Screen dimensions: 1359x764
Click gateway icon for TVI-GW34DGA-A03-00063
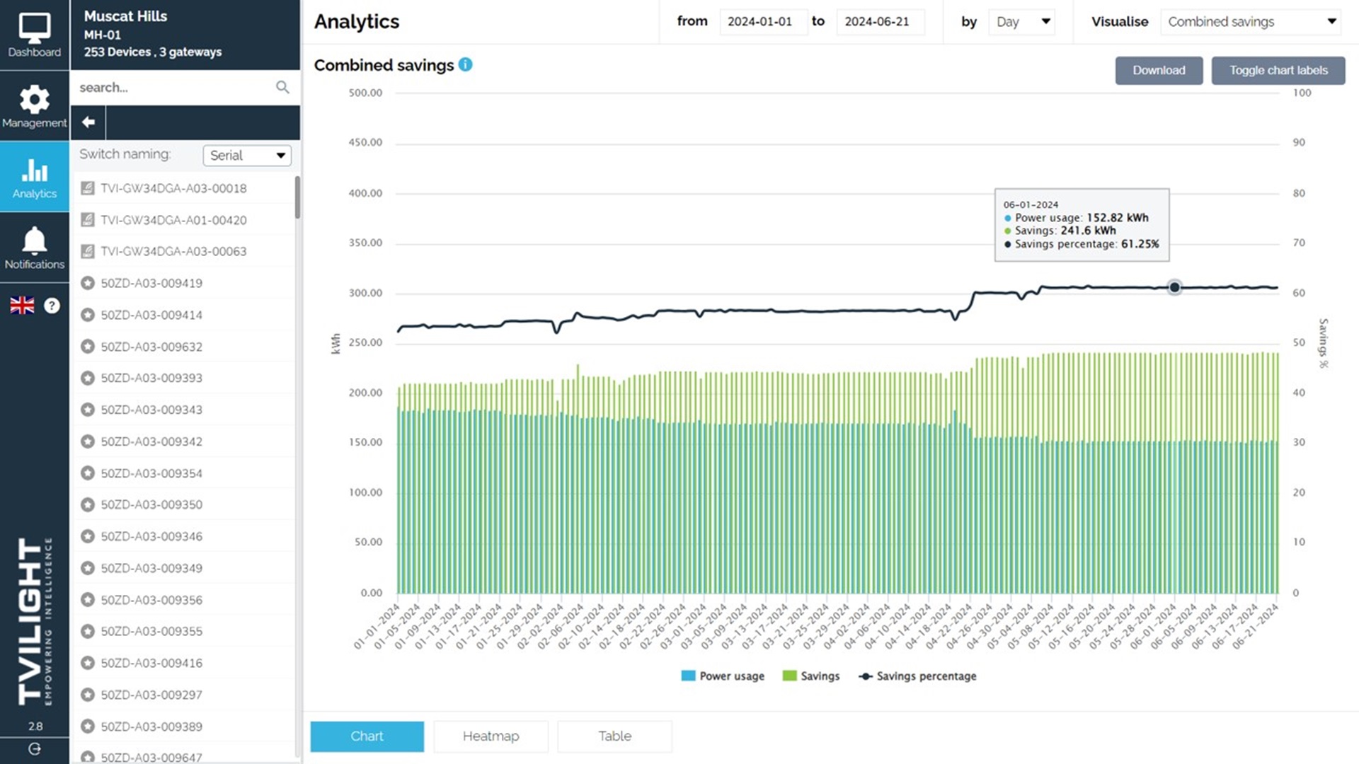click(x=87, y=251)
